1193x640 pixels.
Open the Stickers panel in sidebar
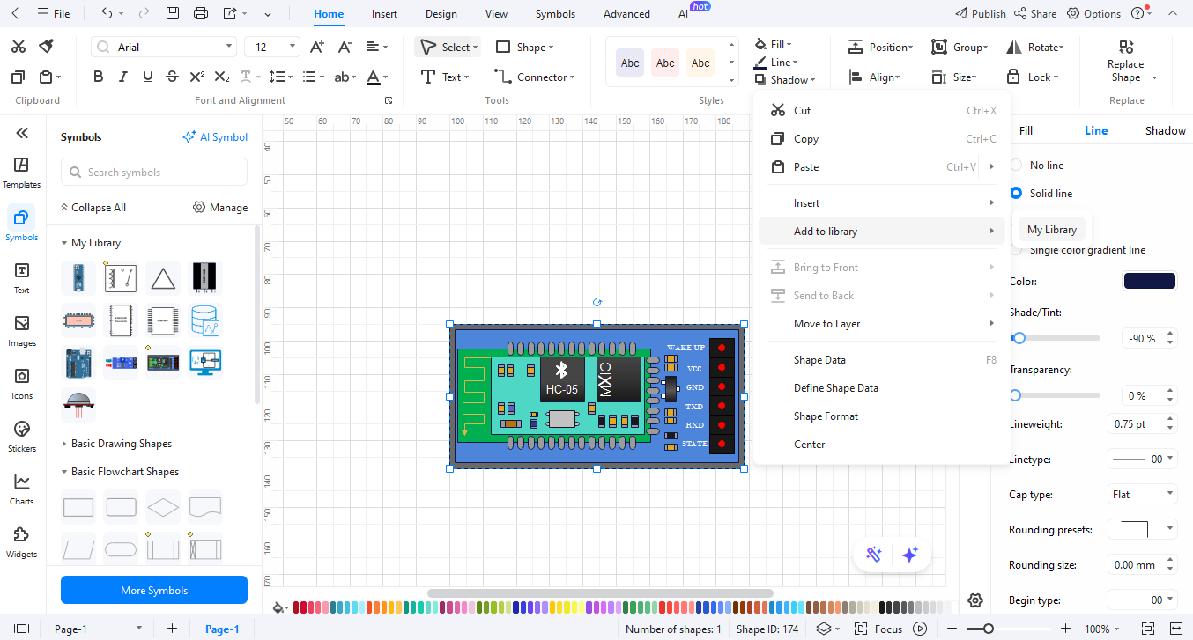click(22, 437)
